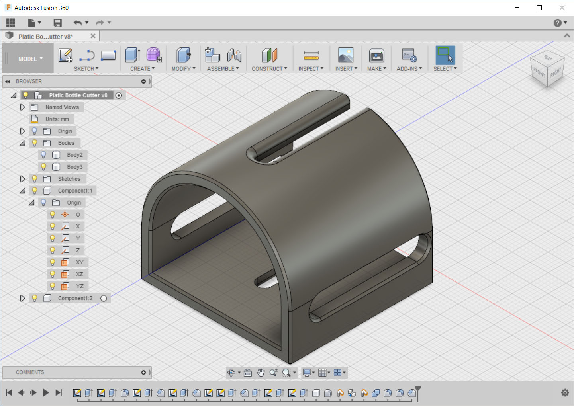This screenshot has width=574, height=406.
Task: Select the Rectangle sketch tool
Action: click(108, 55)
